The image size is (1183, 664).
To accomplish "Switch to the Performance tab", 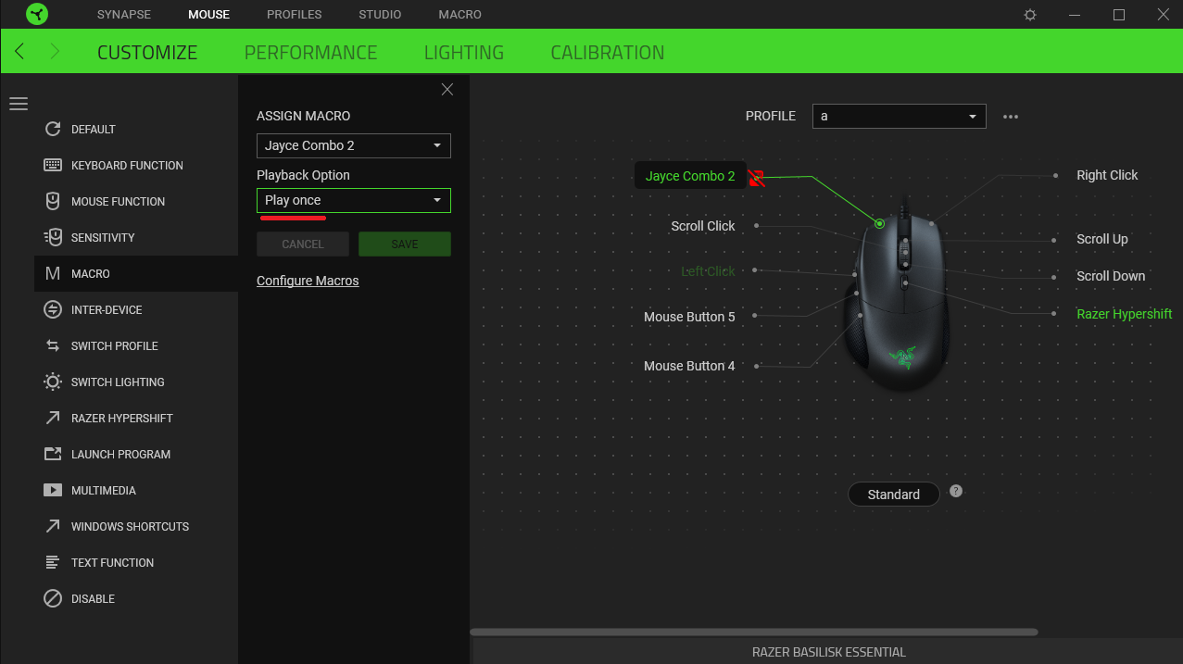I will click(310, 53).
